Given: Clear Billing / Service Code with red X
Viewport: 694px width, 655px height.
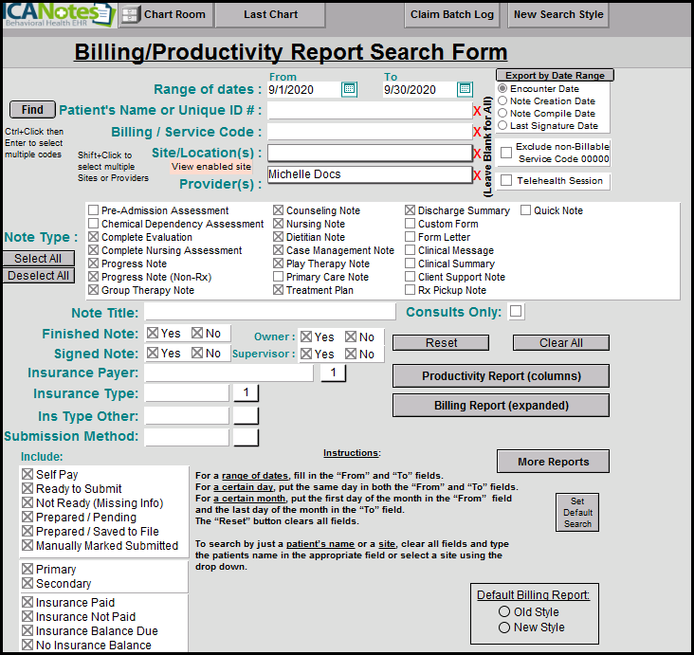Looking at the screenshot, I should pos(478,133).
